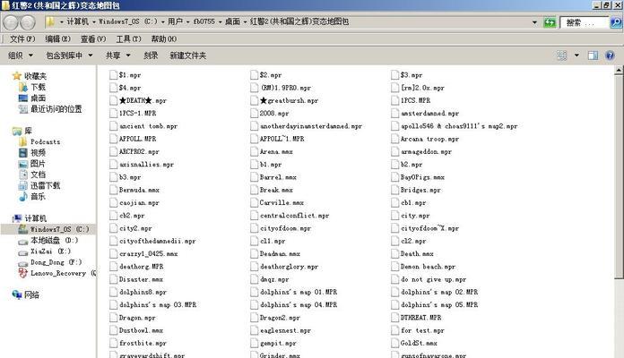Open the 文件(F) menu
Viewport: 624px width, 358px height.
pyautogui.click(x=22, y=39)
